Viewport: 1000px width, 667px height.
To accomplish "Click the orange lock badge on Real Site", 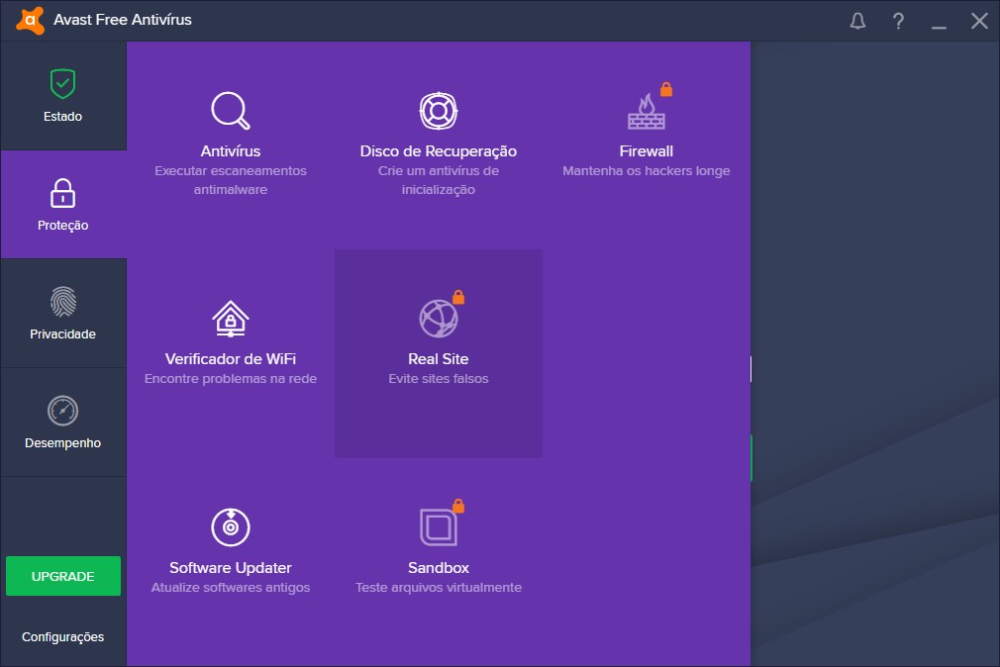I will 457,297.
